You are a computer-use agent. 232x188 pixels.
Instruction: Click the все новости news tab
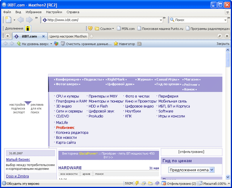(x=69, y=174)
